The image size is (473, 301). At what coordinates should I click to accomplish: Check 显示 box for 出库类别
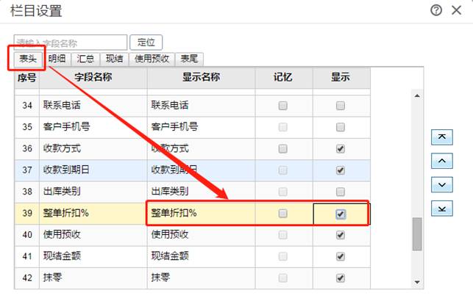pos(341,192)
